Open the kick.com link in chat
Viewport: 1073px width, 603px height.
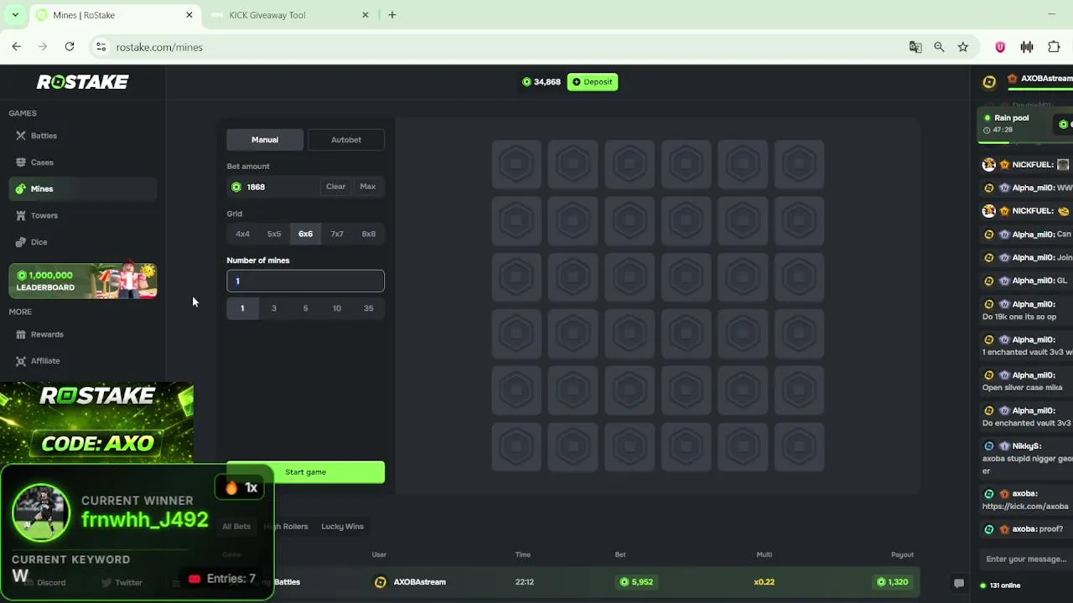[x=1026, y=506]
